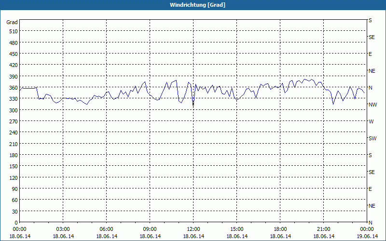This screenshot has width=386, height=241.
Task: Select the 30 y-axis value
Action: point(15,212)
